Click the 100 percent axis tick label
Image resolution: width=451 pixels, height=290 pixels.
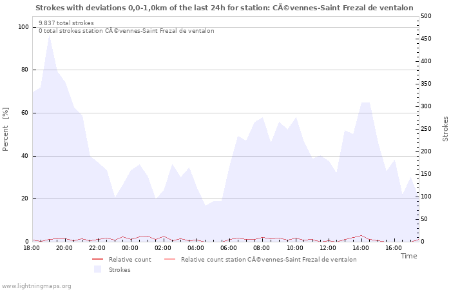click(23, 27)
